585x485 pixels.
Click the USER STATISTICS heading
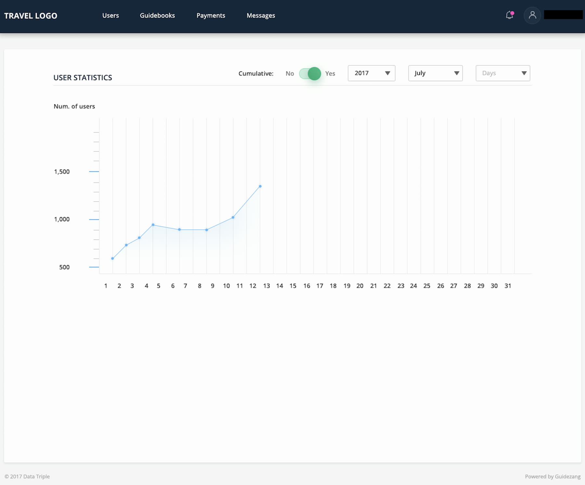click(x=83, y=78)
